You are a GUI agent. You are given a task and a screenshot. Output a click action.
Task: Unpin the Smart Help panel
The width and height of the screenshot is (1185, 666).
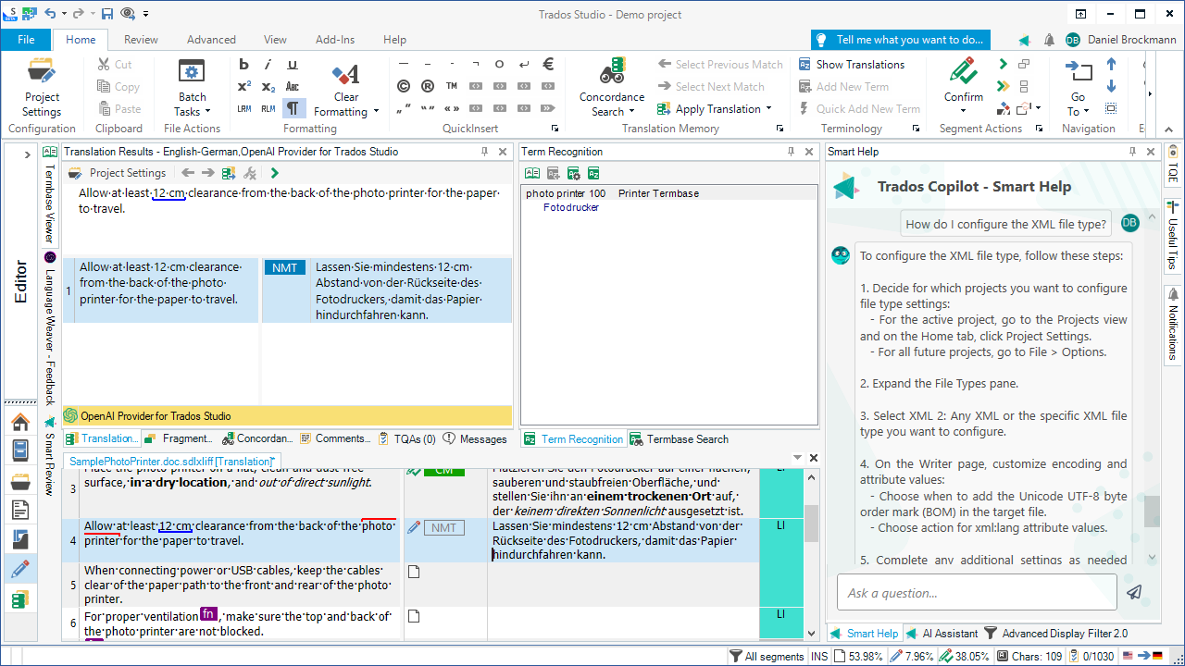click(1133, 151)
